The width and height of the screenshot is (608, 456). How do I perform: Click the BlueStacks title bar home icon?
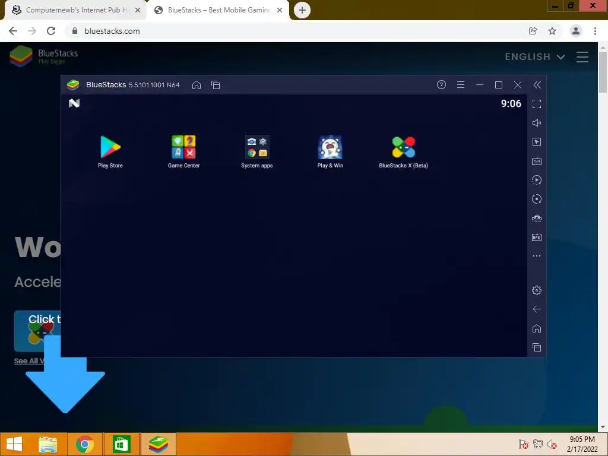coord(197,85)
